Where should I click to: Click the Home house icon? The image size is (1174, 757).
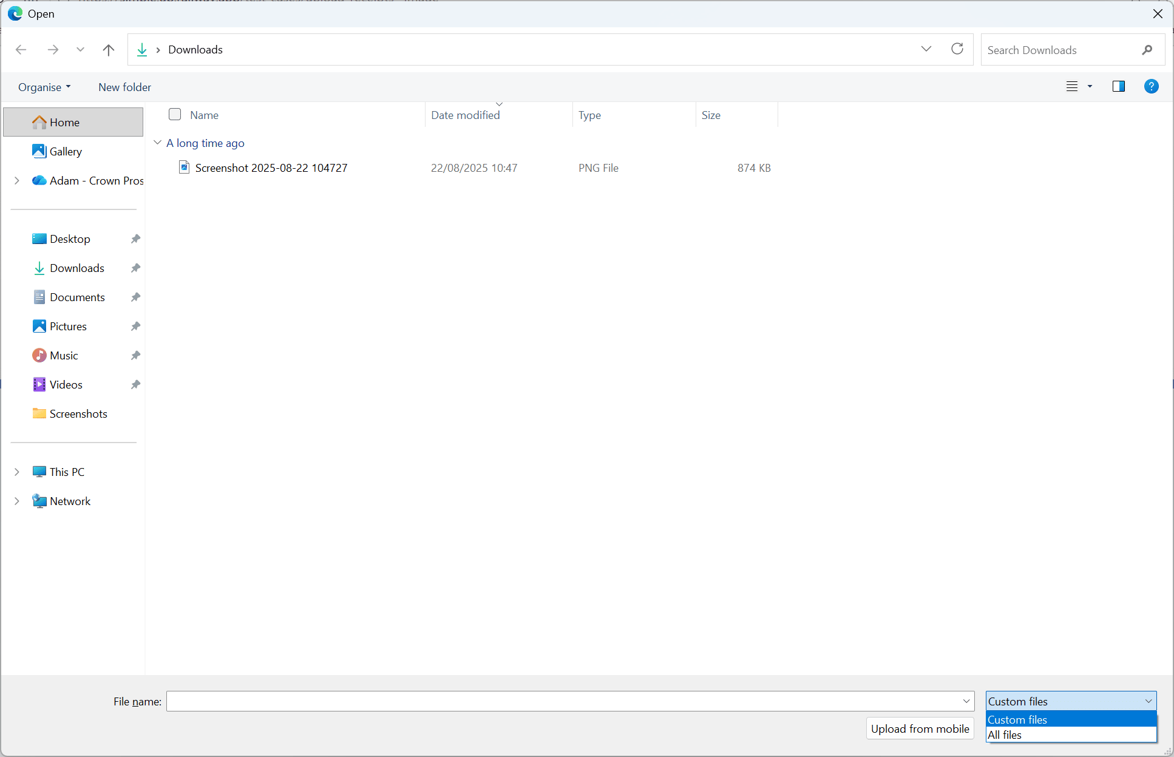click(39, 122)
